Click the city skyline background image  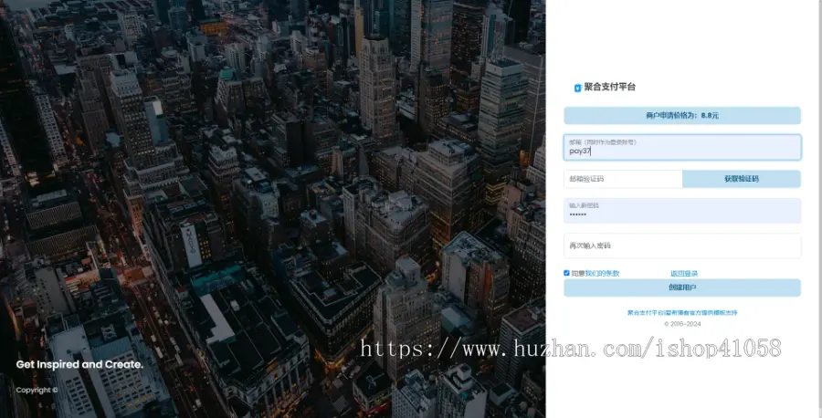274,183
